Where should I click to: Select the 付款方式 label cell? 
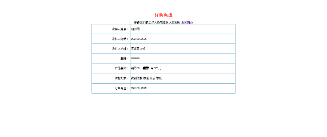coord(111,78)
